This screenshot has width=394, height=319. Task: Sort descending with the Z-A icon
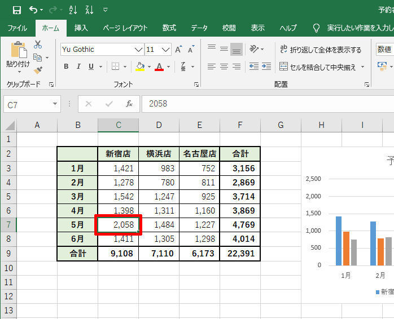coord(89,10)
